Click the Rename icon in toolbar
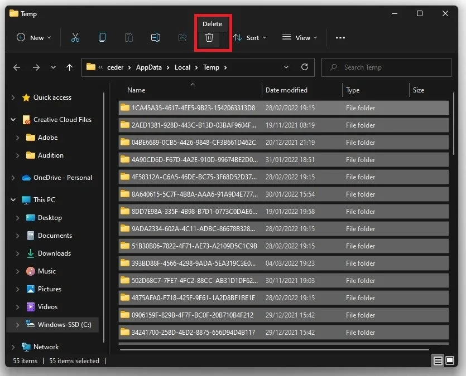The image size is (466, 376). click(x=156, y=37)
